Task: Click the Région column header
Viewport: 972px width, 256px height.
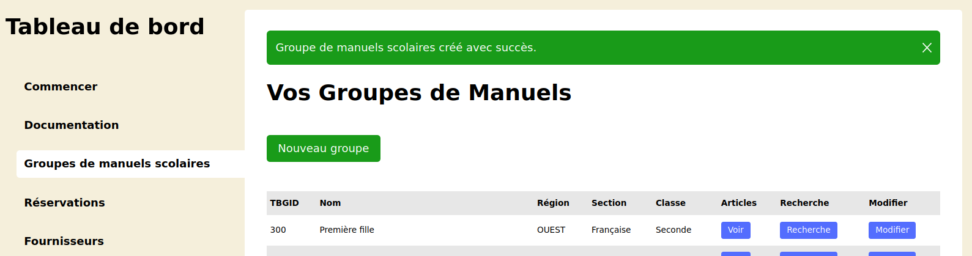Action: click(x=553, y=203)
